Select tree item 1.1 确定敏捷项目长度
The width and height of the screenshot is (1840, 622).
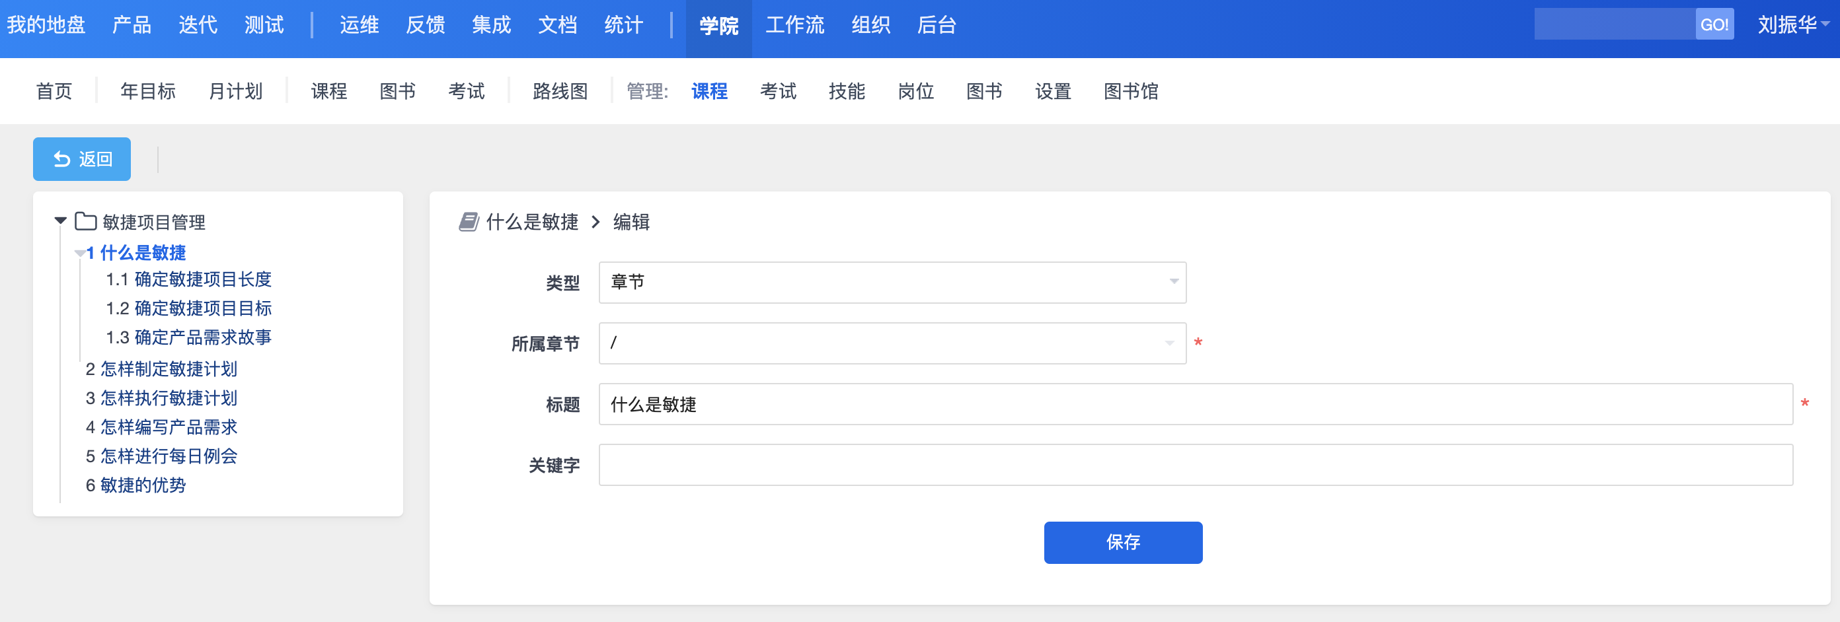click(188, 279)
